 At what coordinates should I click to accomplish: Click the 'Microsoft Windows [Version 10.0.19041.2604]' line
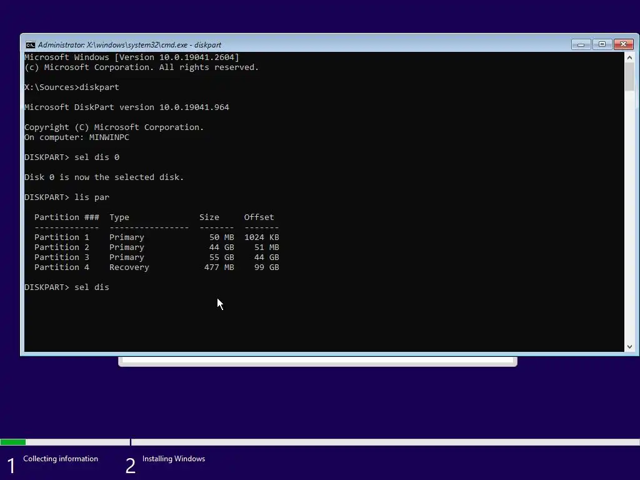pos(131,57)
